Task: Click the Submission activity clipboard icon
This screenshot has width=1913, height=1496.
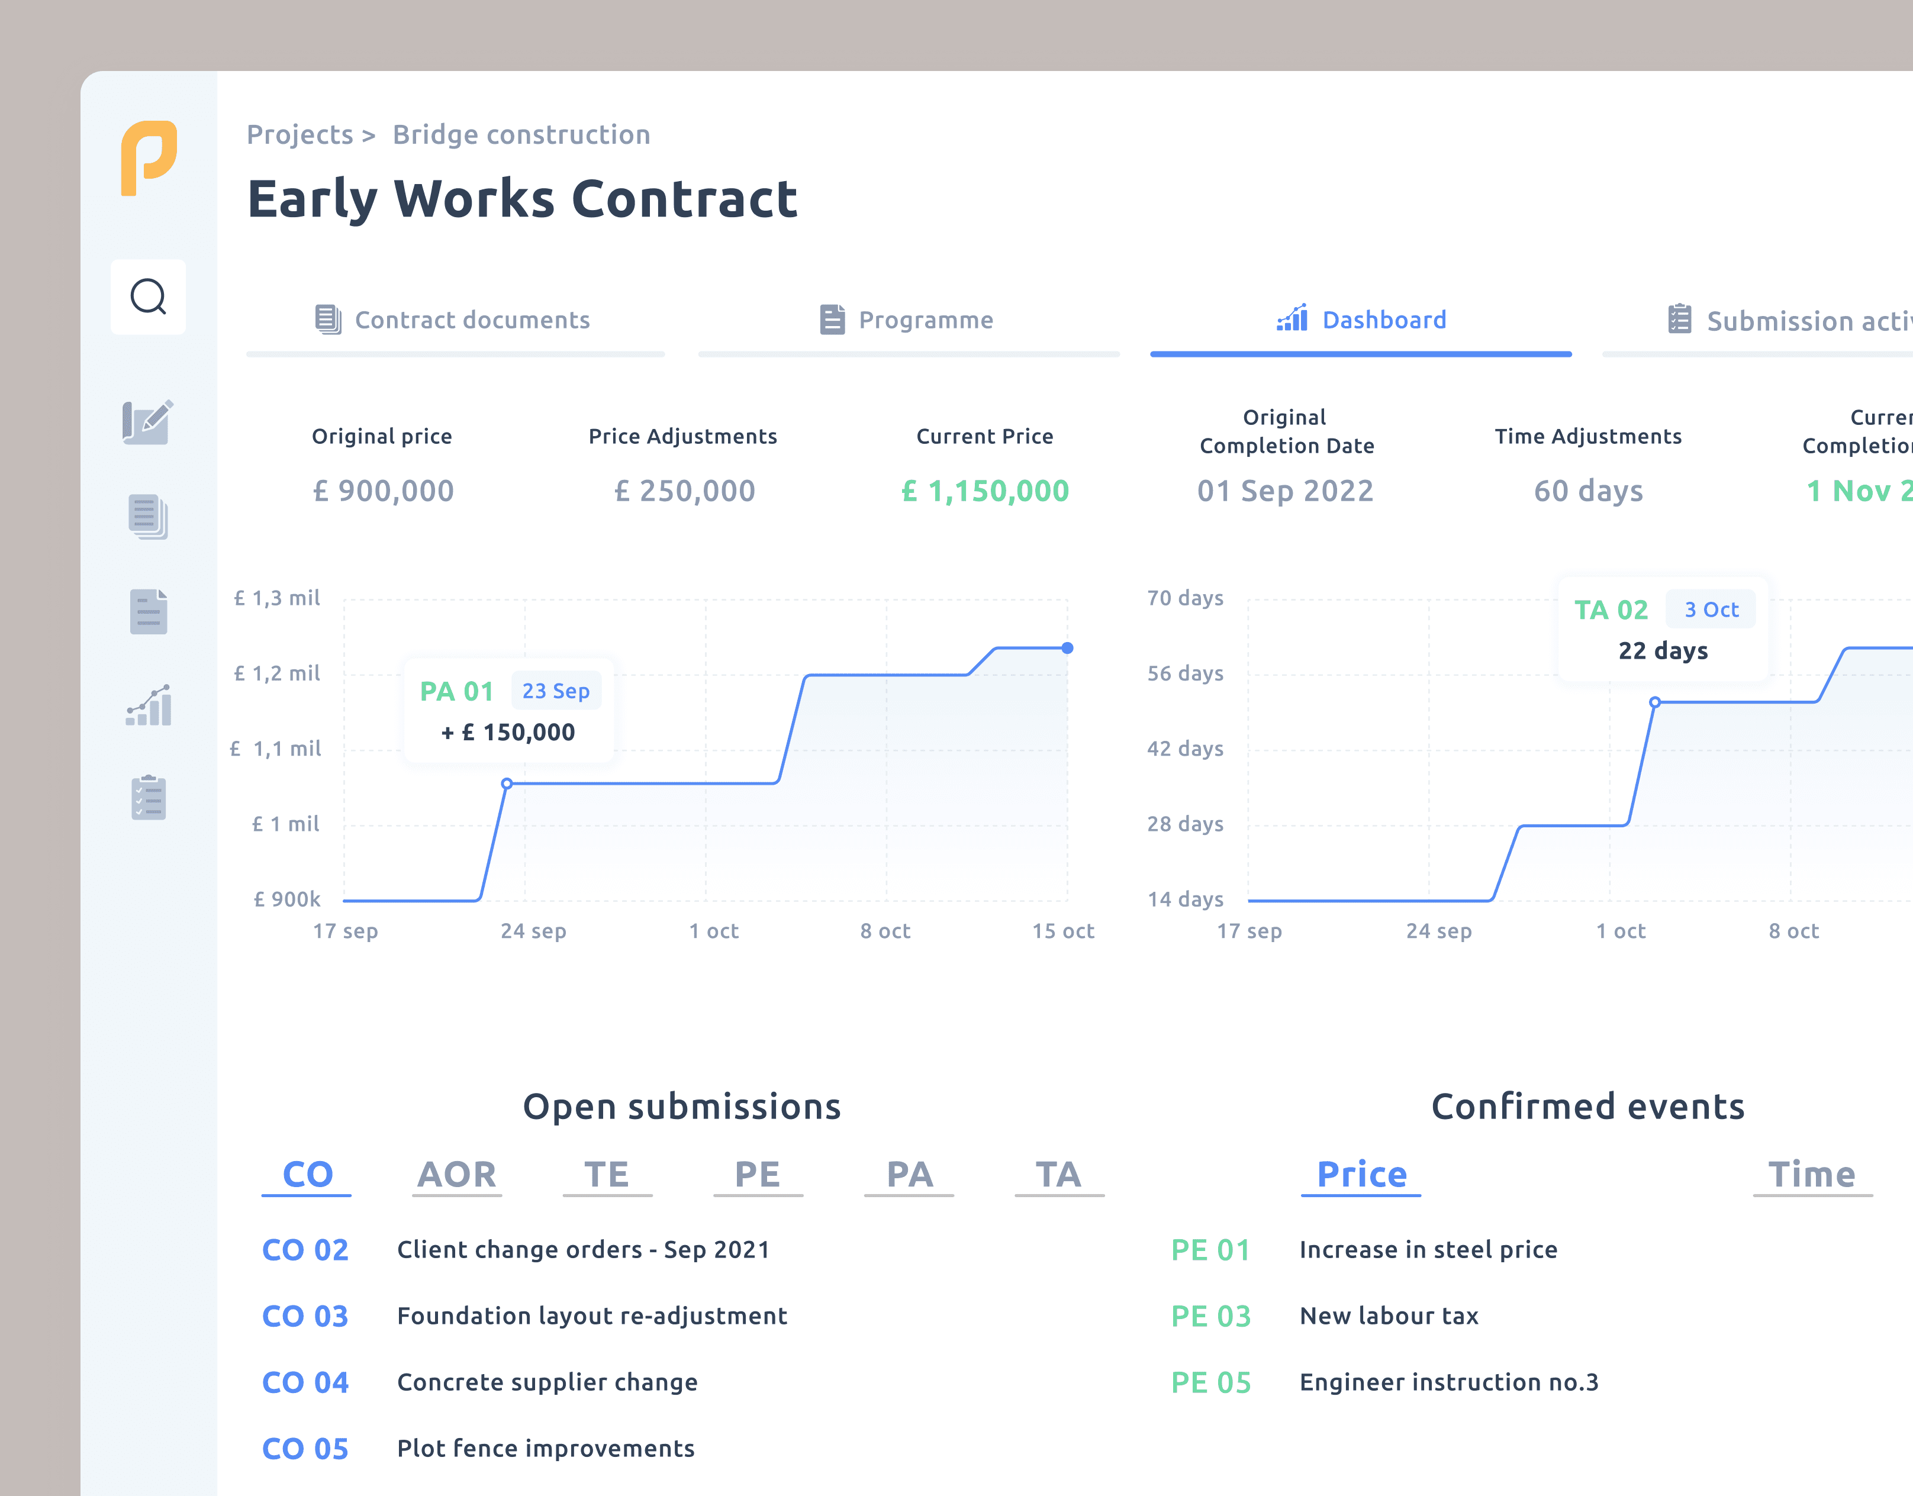Action: tap(1679, 319)
